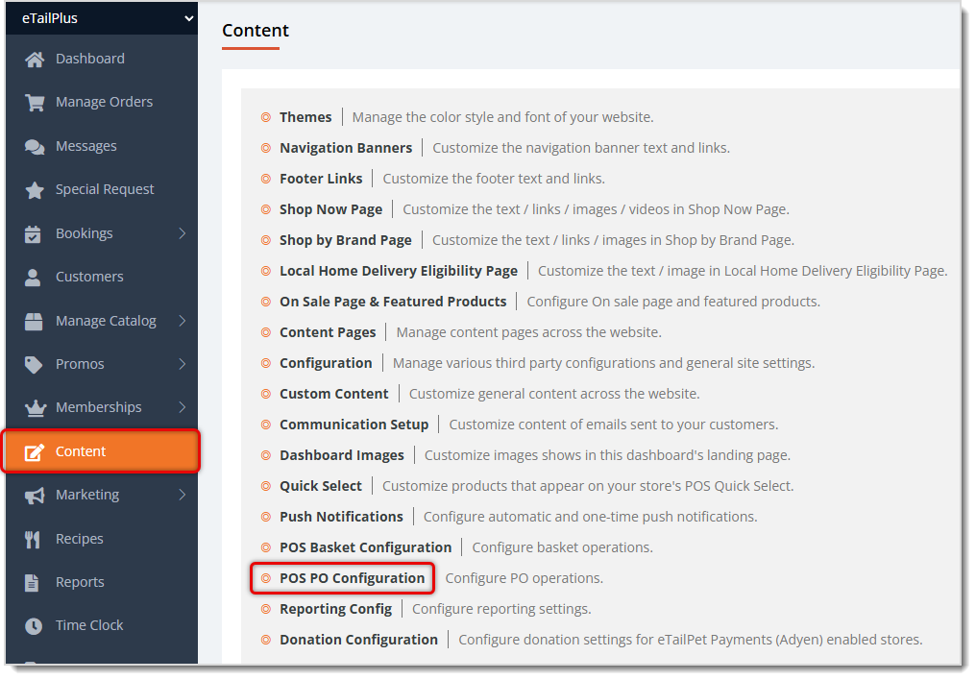Screen dimensions: 976x680
Task: Expand the Marketing submenu chevron
Action: tap(182, 495)
